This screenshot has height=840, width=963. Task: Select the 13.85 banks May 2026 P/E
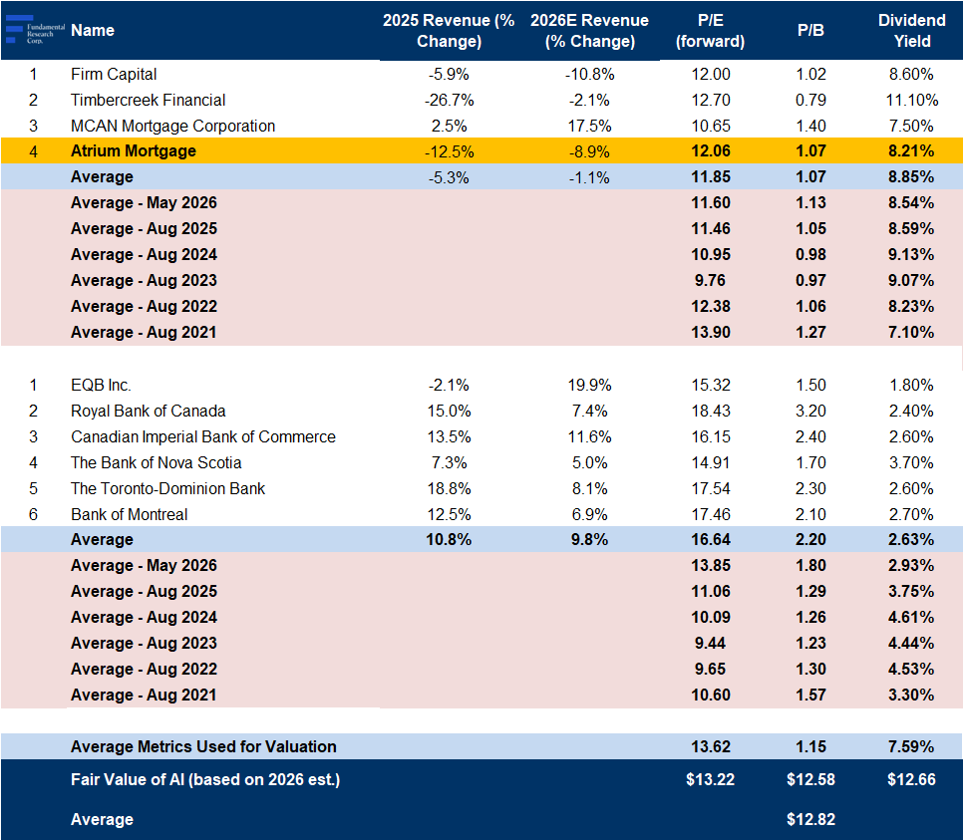711,566
